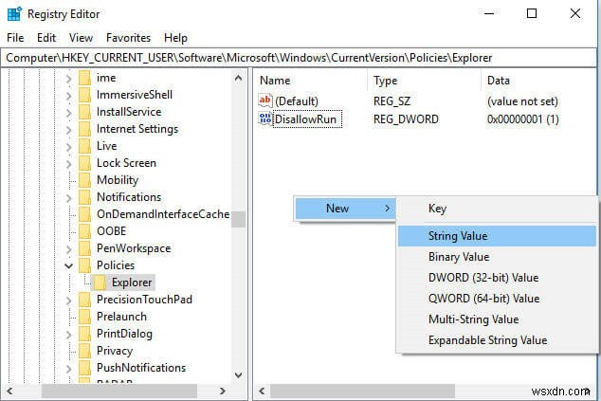Maximize the Registry Editor window
Viewport: 601px width, 401px height.
click(532, 14)
